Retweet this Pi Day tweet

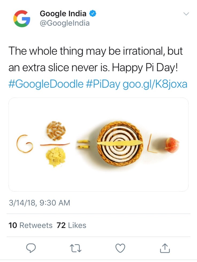76,248
